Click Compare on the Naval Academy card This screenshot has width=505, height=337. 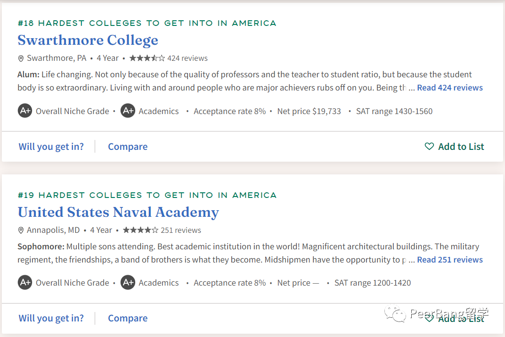[x=128, y=318]
